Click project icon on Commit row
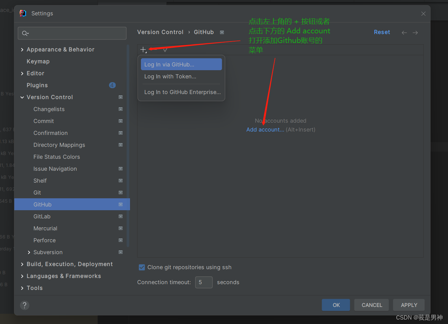Viewport: 448px width, 324px height. [x=120, y=121]
